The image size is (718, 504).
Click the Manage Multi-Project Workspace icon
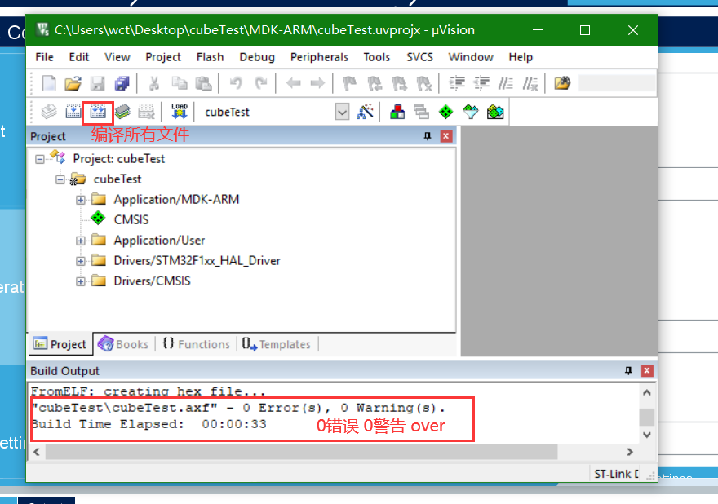[421, 111]
